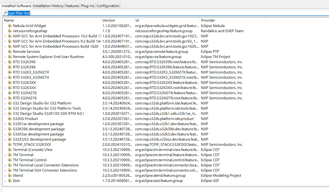The image size is (329, 192).
Task: Click provider Eclipse PTP
Action: pos(210,51)
